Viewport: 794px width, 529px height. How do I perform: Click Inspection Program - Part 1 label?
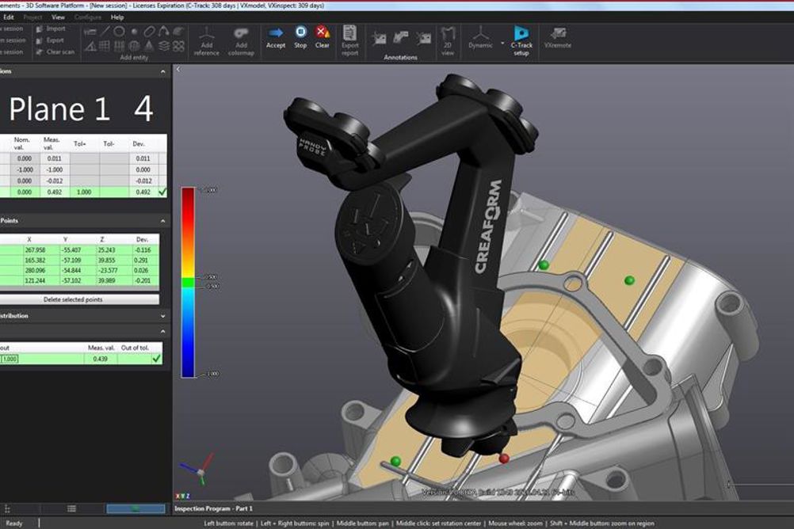coord(213,508)
